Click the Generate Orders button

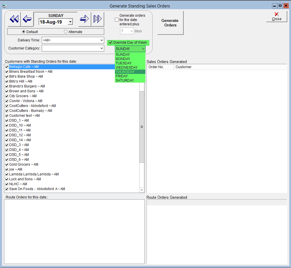[x=170, y=23]
